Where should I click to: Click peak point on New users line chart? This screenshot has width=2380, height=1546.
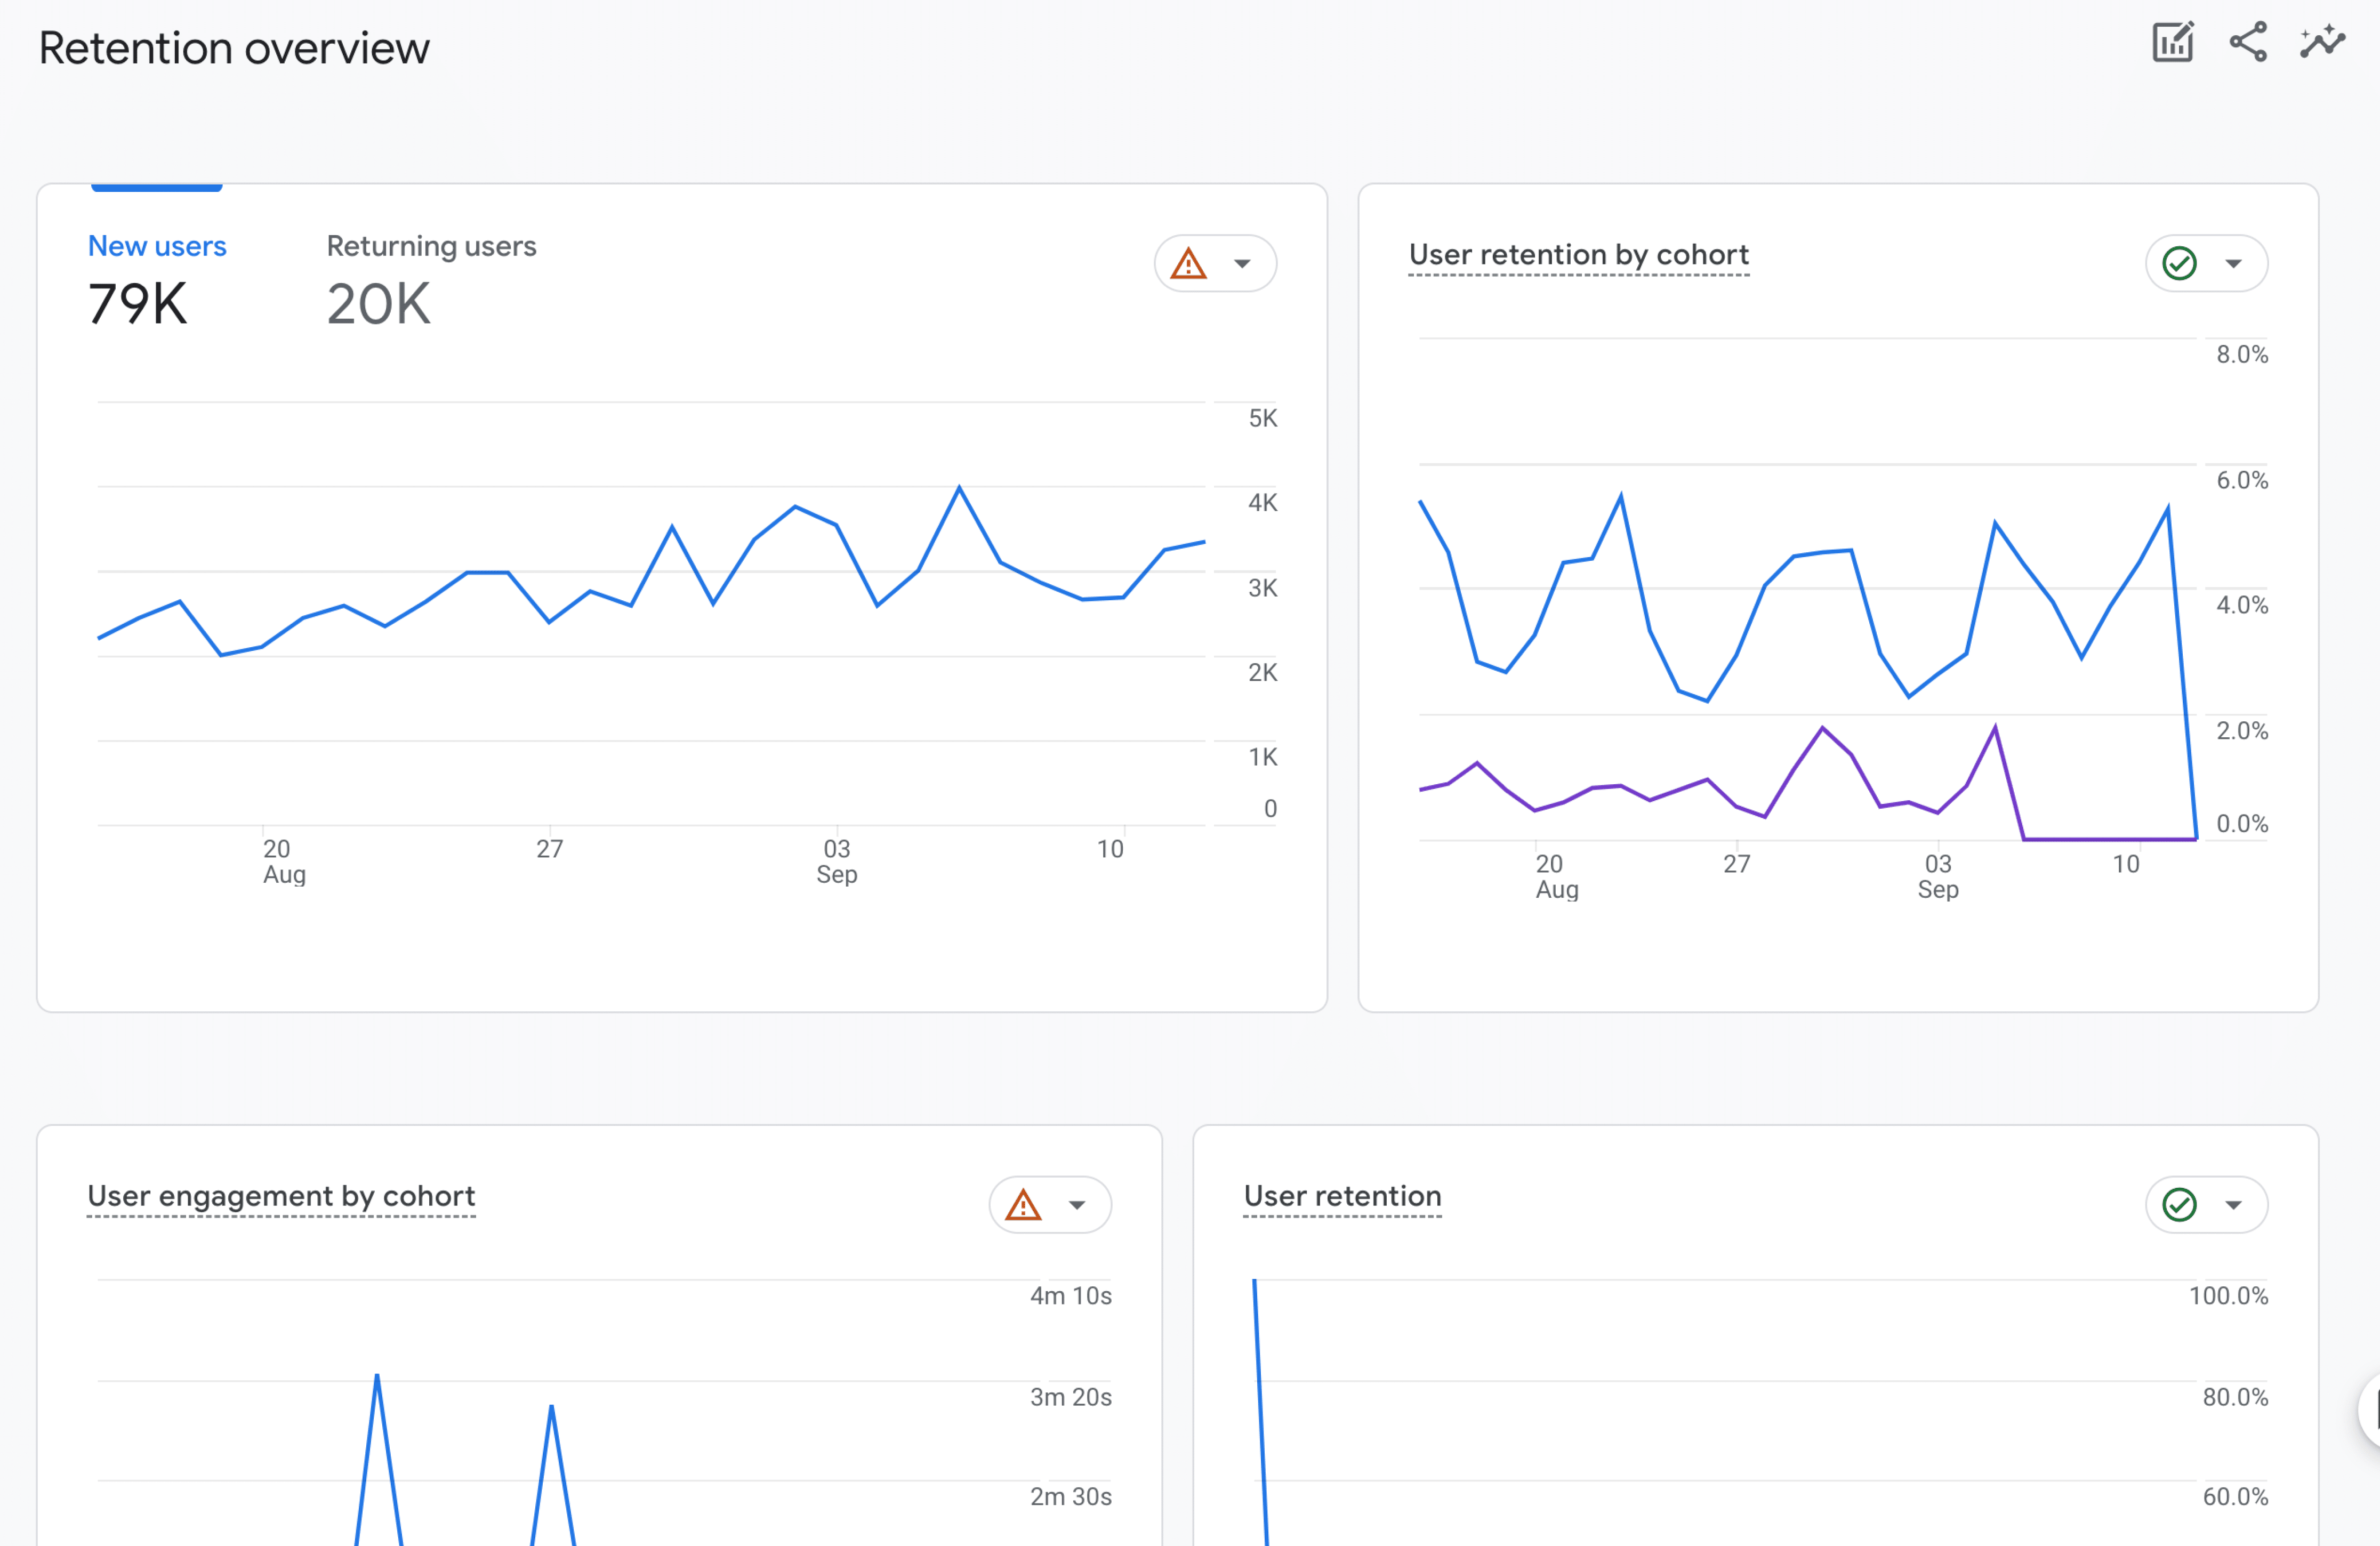pos(959,488)
